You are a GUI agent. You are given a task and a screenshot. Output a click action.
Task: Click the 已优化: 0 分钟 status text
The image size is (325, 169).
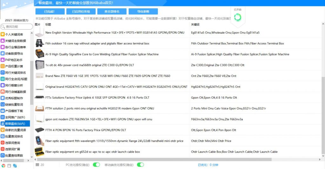point(208,165)
